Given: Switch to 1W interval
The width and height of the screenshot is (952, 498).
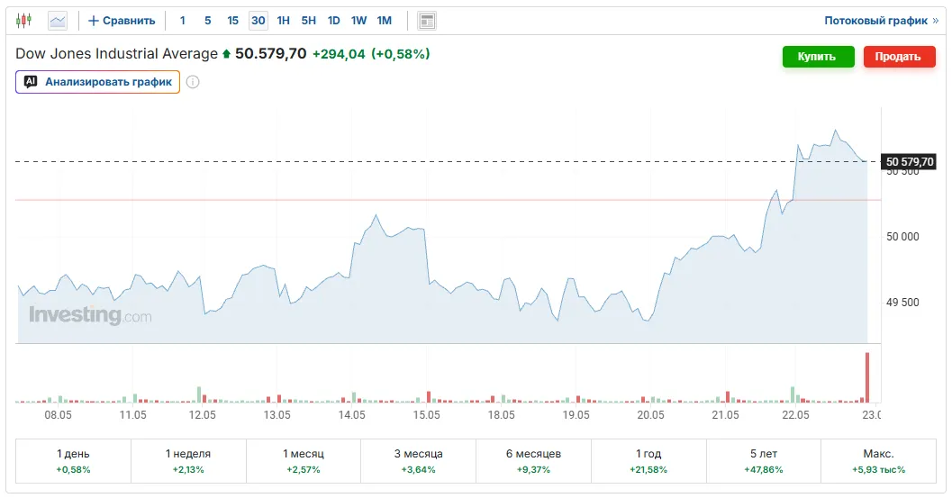Looking at the screenshot, I should [358, 21].
